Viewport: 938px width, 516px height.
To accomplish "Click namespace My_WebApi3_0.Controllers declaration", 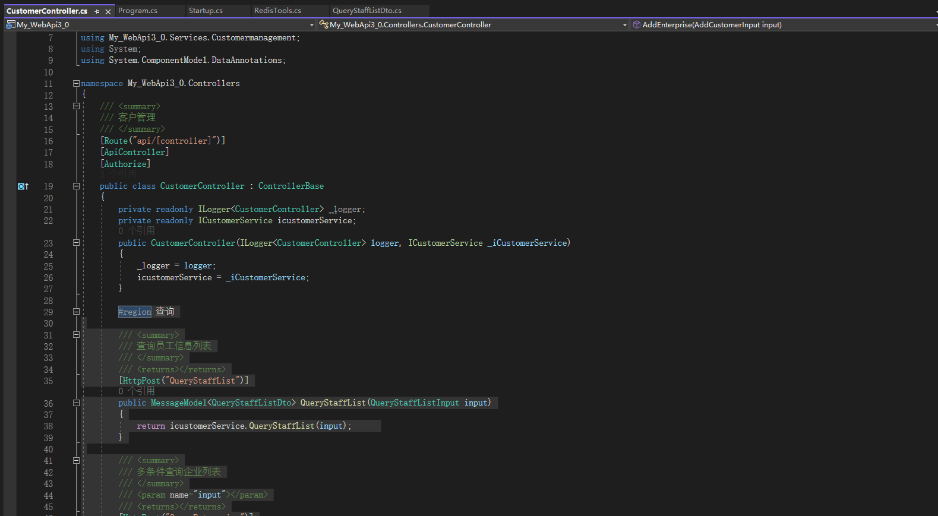I will click(x=160, y=84).
